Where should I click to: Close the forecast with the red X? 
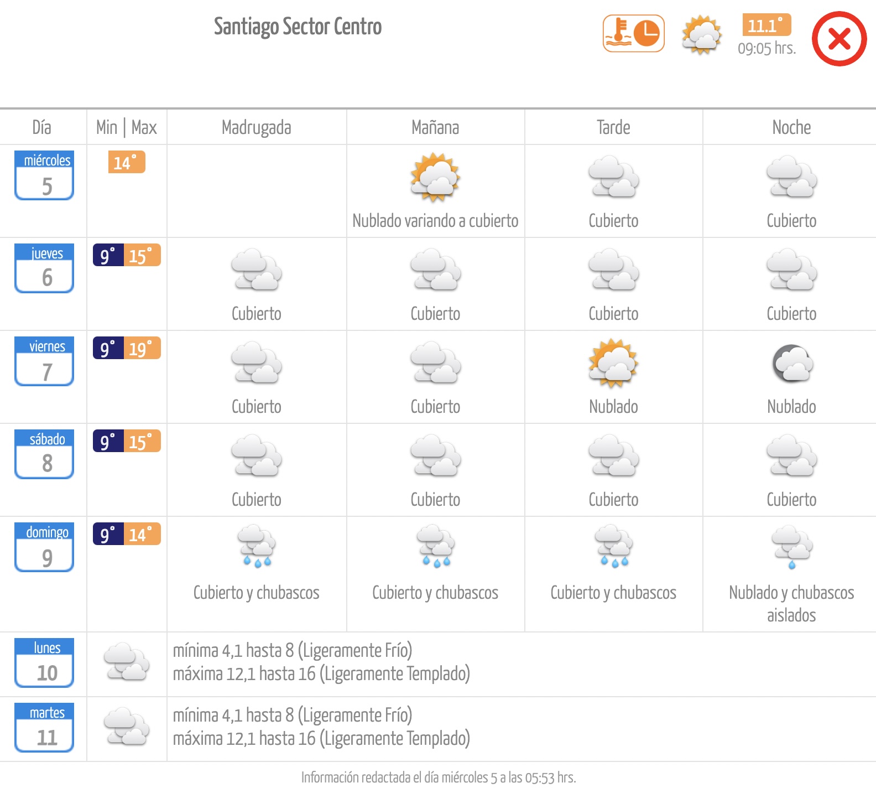pos(839,39)
